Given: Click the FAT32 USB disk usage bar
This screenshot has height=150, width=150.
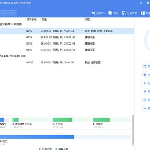Looking at the screenshot, I should click(x=65, y=137).
